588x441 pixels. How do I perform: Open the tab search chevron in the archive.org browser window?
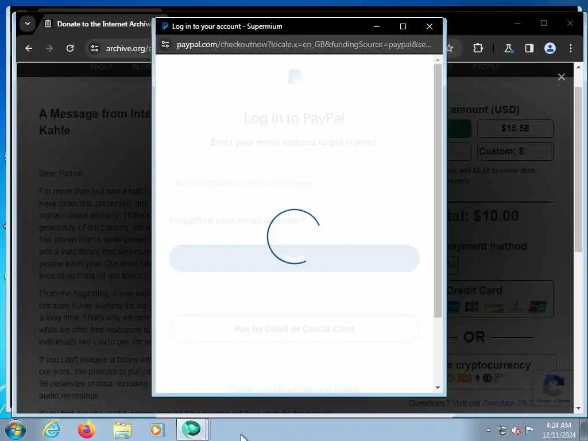(x=28, y=23)
